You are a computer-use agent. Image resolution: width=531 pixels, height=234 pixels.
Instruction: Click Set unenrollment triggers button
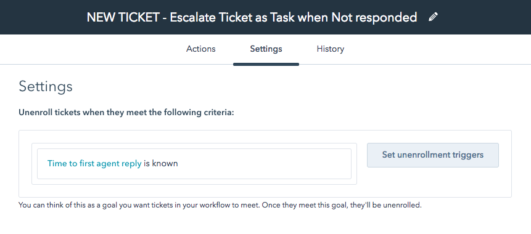pos(433,155)
